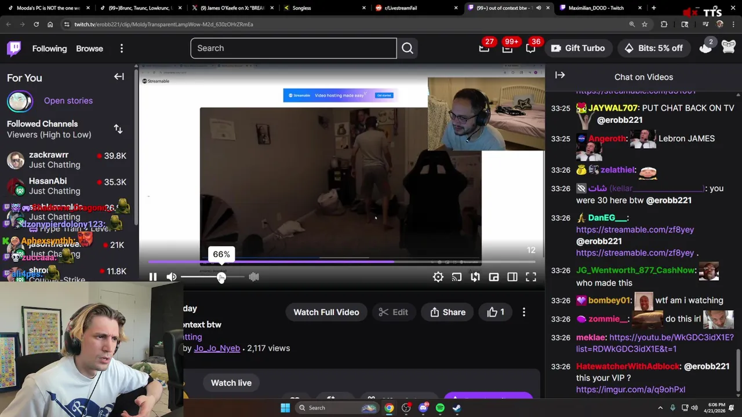This screenshot has height=417, width=742.
Task: Open first streamable.com/zf8yey link in chat
Action: (635, 229)
